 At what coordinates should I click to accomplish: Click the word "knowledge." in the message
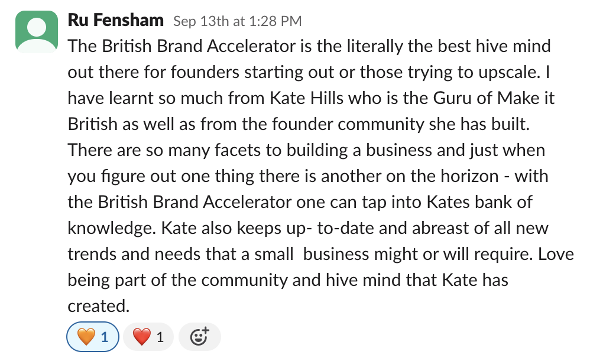[112, 228]
